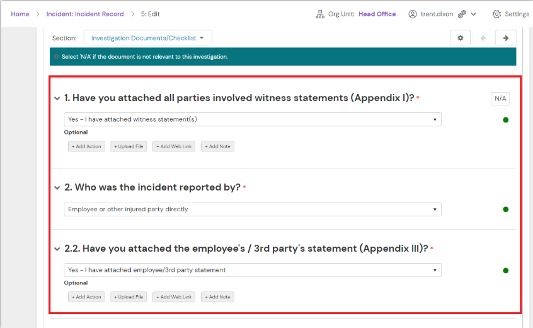The height and width of the screenshot is (328, 533).
Task: Click the green status dot for question 1
Action: 505,120
